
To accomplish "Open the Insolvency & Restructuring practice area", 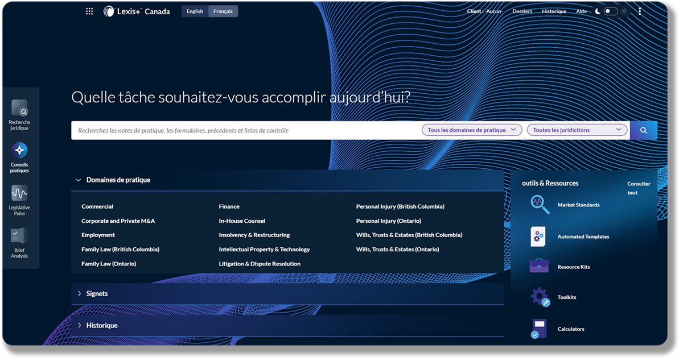I will pyautogui.click(x=254, y=235).
